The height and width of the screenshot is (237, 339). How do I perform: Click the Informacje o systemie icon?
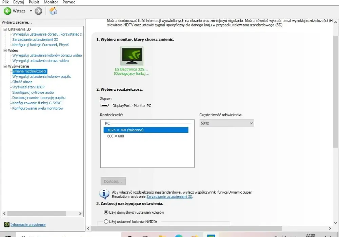(x=7, y=224)
